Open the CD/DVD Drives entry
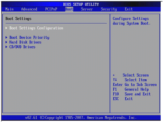Viewport: 163px width, 122px height. pos(22,47)
